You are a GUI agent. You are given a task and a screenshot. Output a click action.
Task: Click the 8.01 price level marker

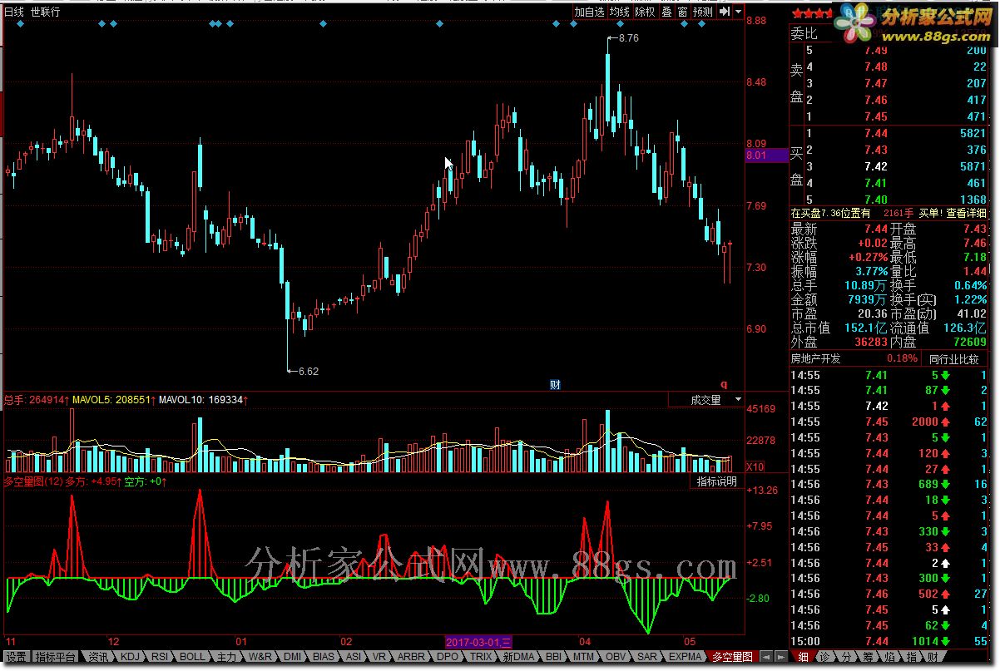click(x=766, y=155)
